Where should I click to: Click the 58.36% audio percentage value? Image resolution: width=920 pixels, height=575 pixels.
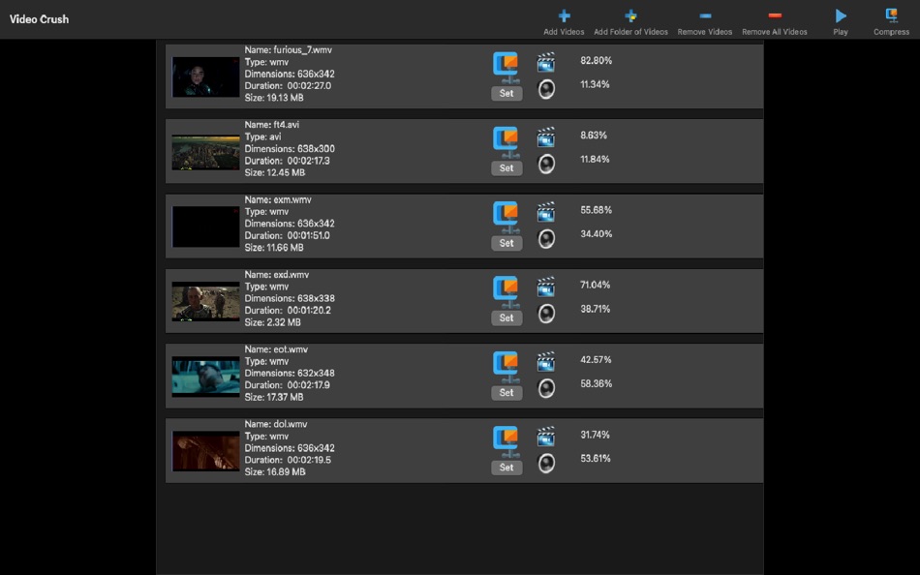tap(597, 383)
